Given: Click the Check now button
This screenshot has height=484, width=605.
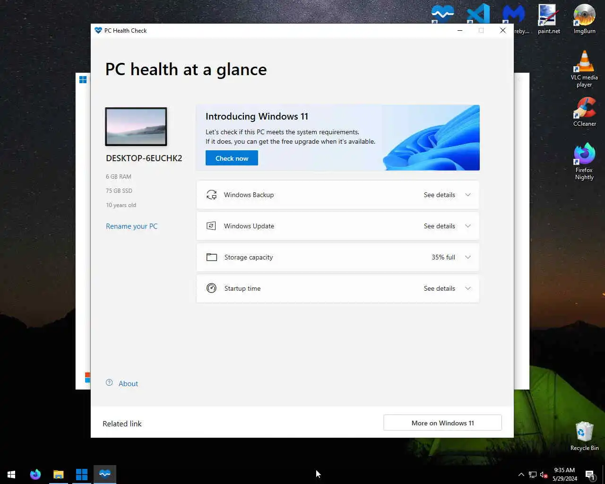Looking at the screenshot, I should (232, 158).
